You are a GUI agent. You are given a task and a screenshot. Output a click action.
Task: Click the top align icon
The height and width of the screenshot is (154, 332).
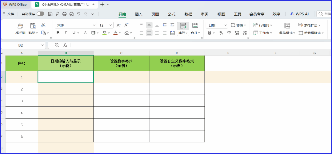(x=142, y=25)
